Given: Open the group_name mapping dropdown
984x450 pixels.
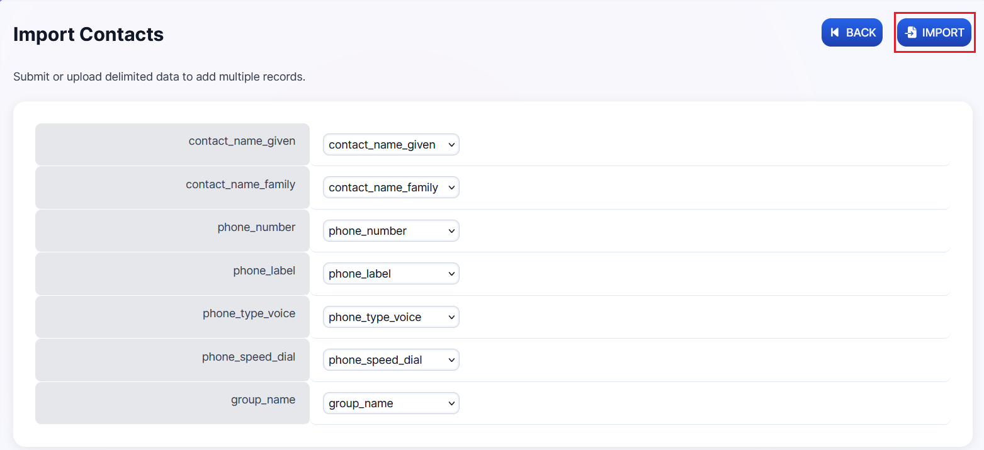Looking at the screenshot, I should tap(390, 403).
